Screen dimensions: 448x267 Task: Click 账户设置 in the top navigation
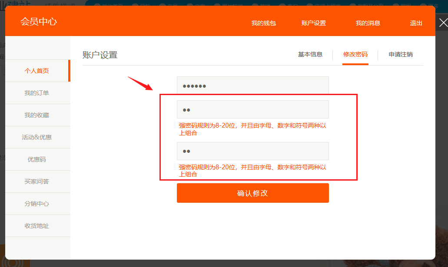pyautogui.click(x=313, y=23)
